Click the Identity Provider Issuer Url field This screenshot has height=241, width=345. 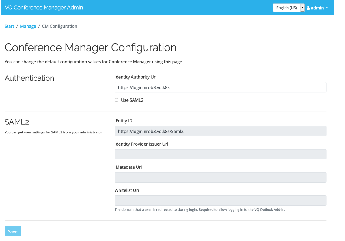tap(220, 154)
